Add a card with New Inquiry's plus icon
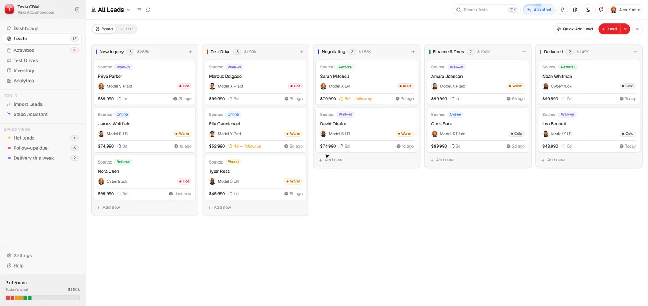This screenshot has height=306, width=648. (191, 52)
